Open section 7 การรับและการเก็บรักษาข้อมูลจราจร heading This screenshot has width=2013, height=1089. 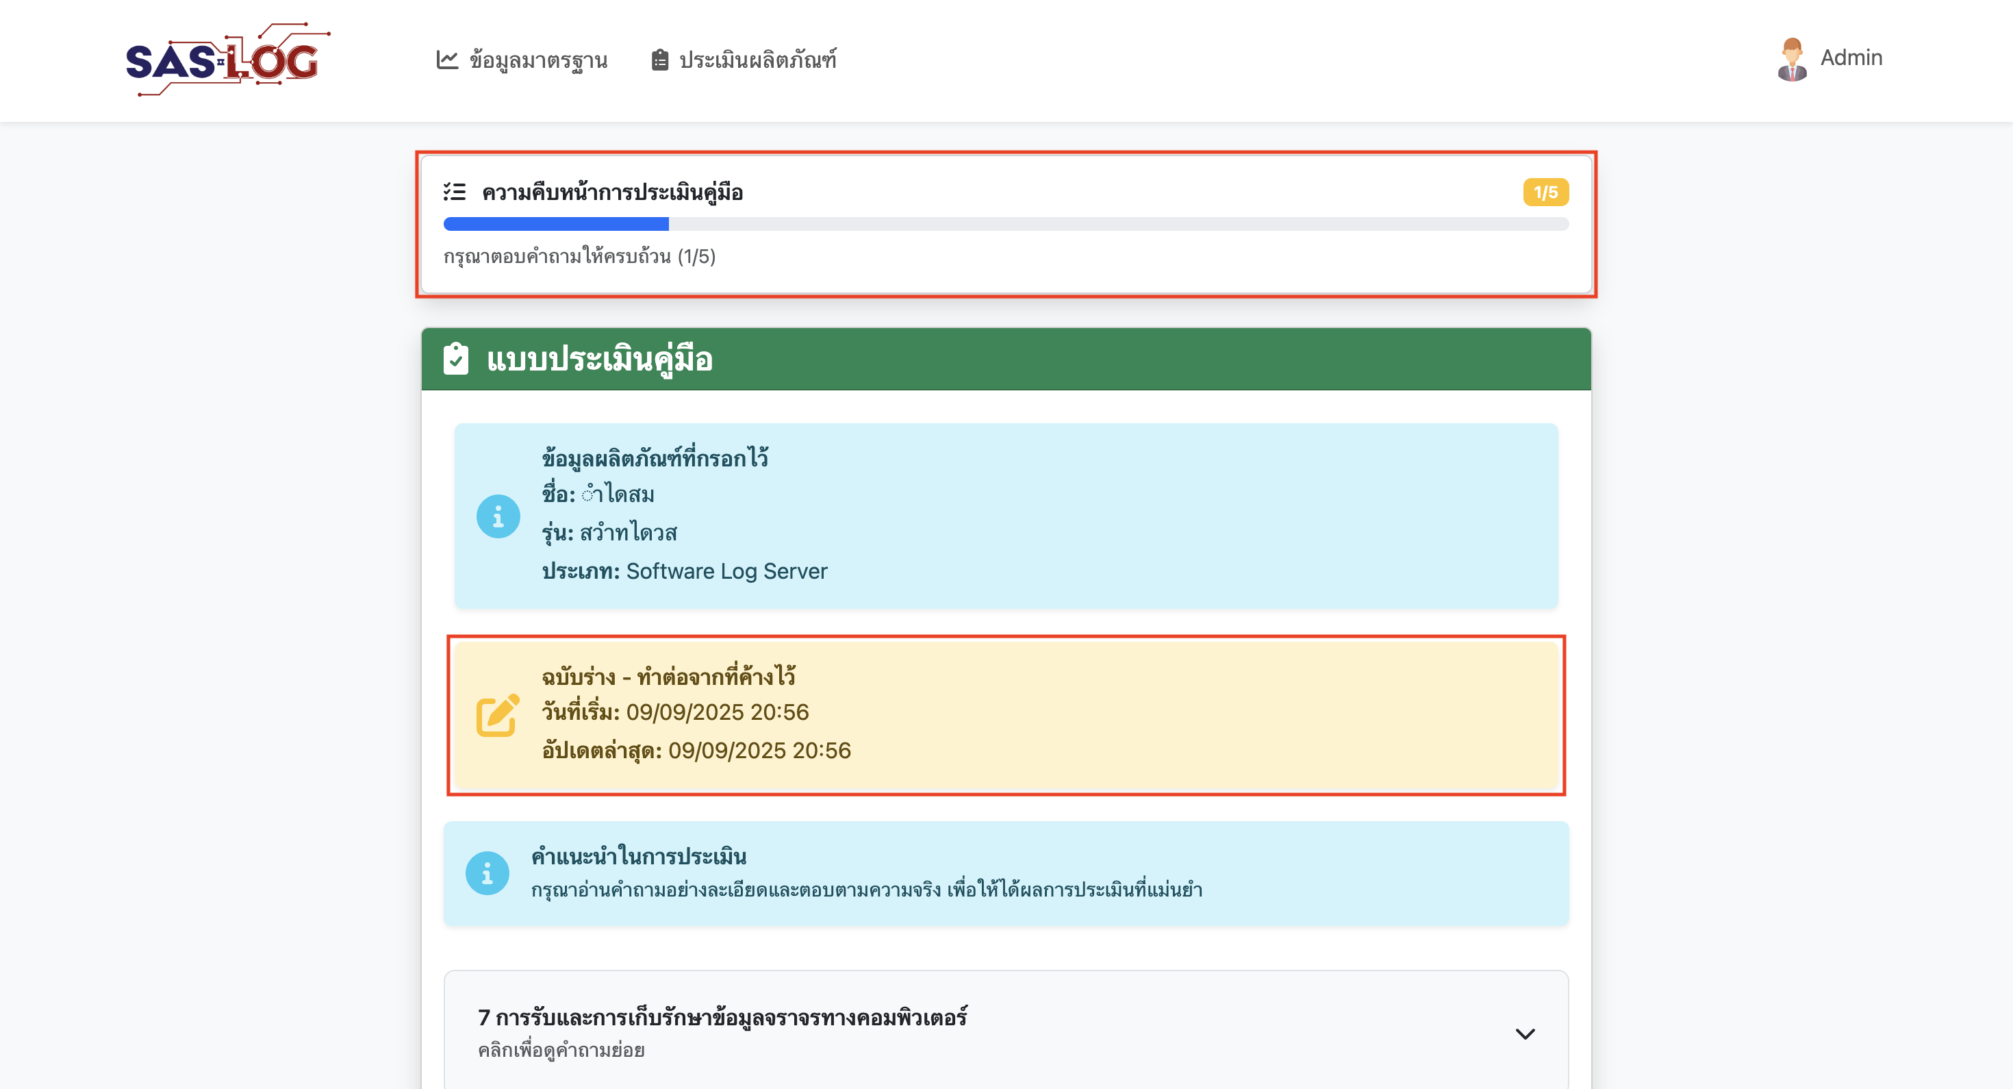coord(722,1017)
